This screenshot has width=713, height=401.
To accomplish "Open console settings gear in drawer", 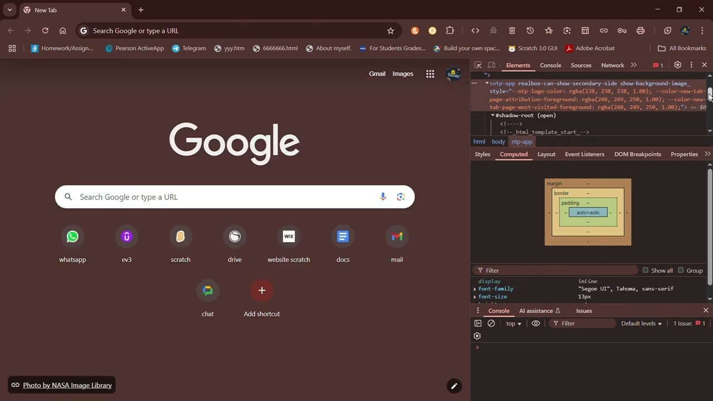I will pyautogui.click(x=477, y=336).
